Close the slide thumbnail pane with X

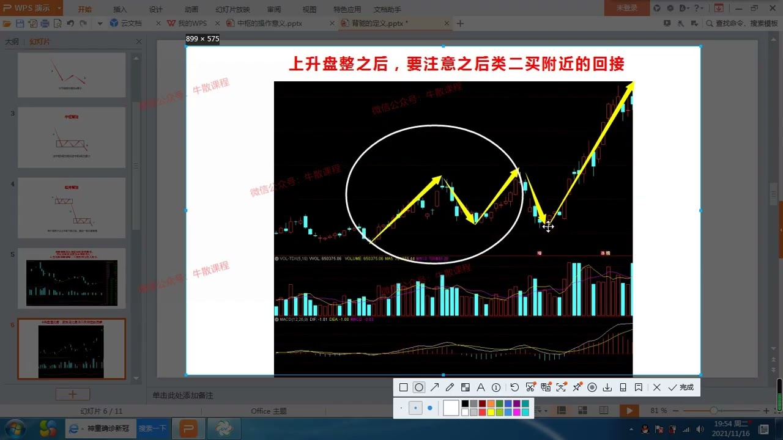click(x=139, y=42)
